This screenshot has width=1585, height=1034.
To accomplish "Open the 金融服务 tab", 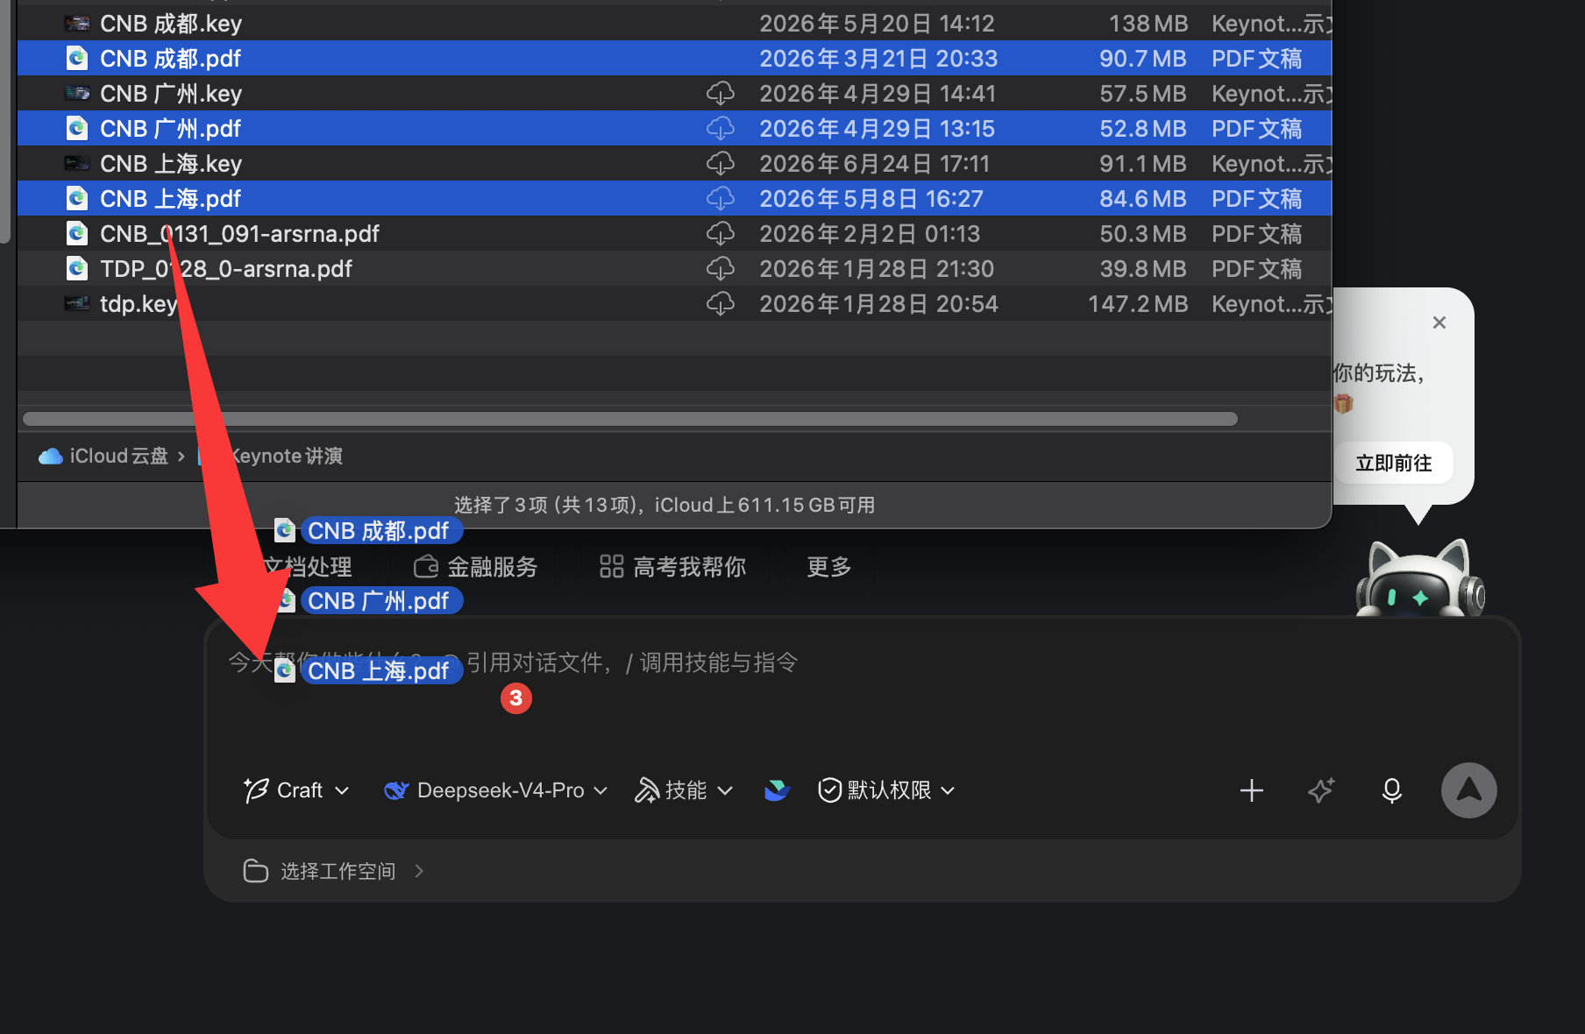I will pyautogui.click(x=475, y=567).
